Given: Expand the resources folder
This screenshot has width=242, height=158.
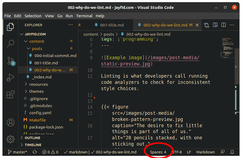Looking at the screenshot, I should [48, 84].
